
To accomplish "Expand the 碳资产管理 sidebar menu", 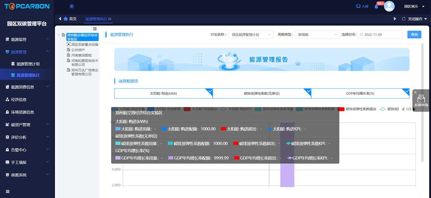I will 27,125.
